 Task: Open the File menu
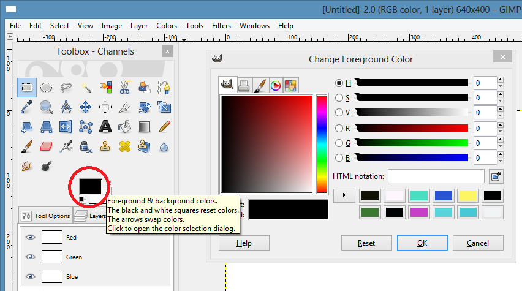pyautogui.click(x=15, y=26)
